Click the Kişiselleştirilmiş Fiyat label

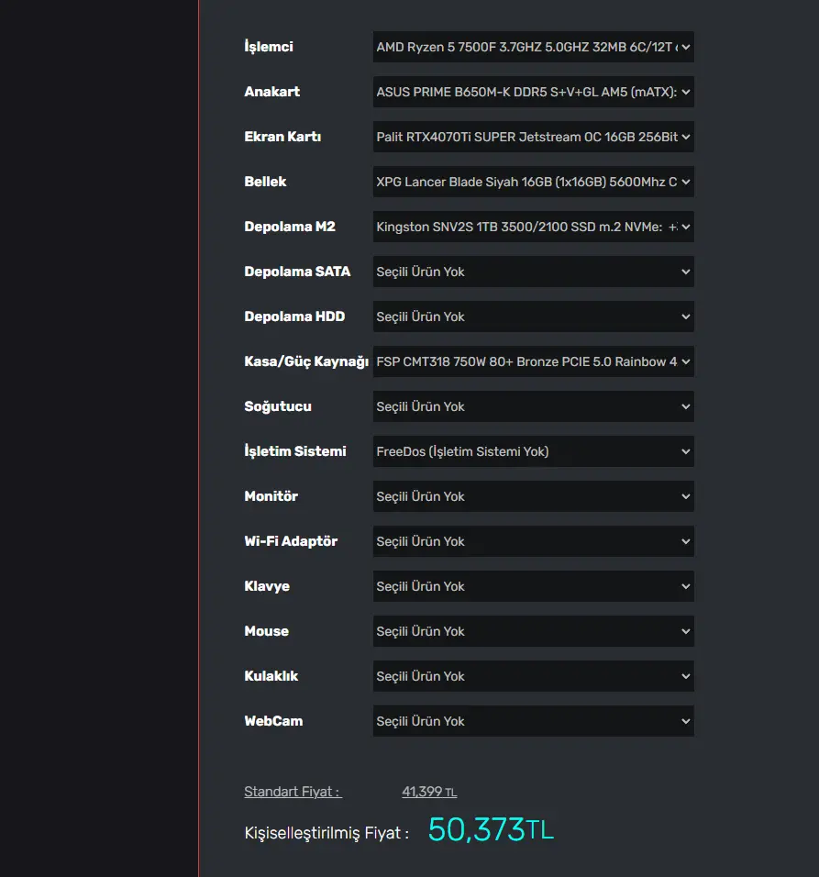(x=326, y=833)
